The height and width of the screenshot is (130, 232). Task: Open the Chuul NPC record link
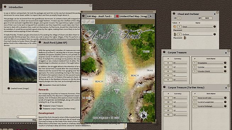pyautogui.click(x=215, y=27)
